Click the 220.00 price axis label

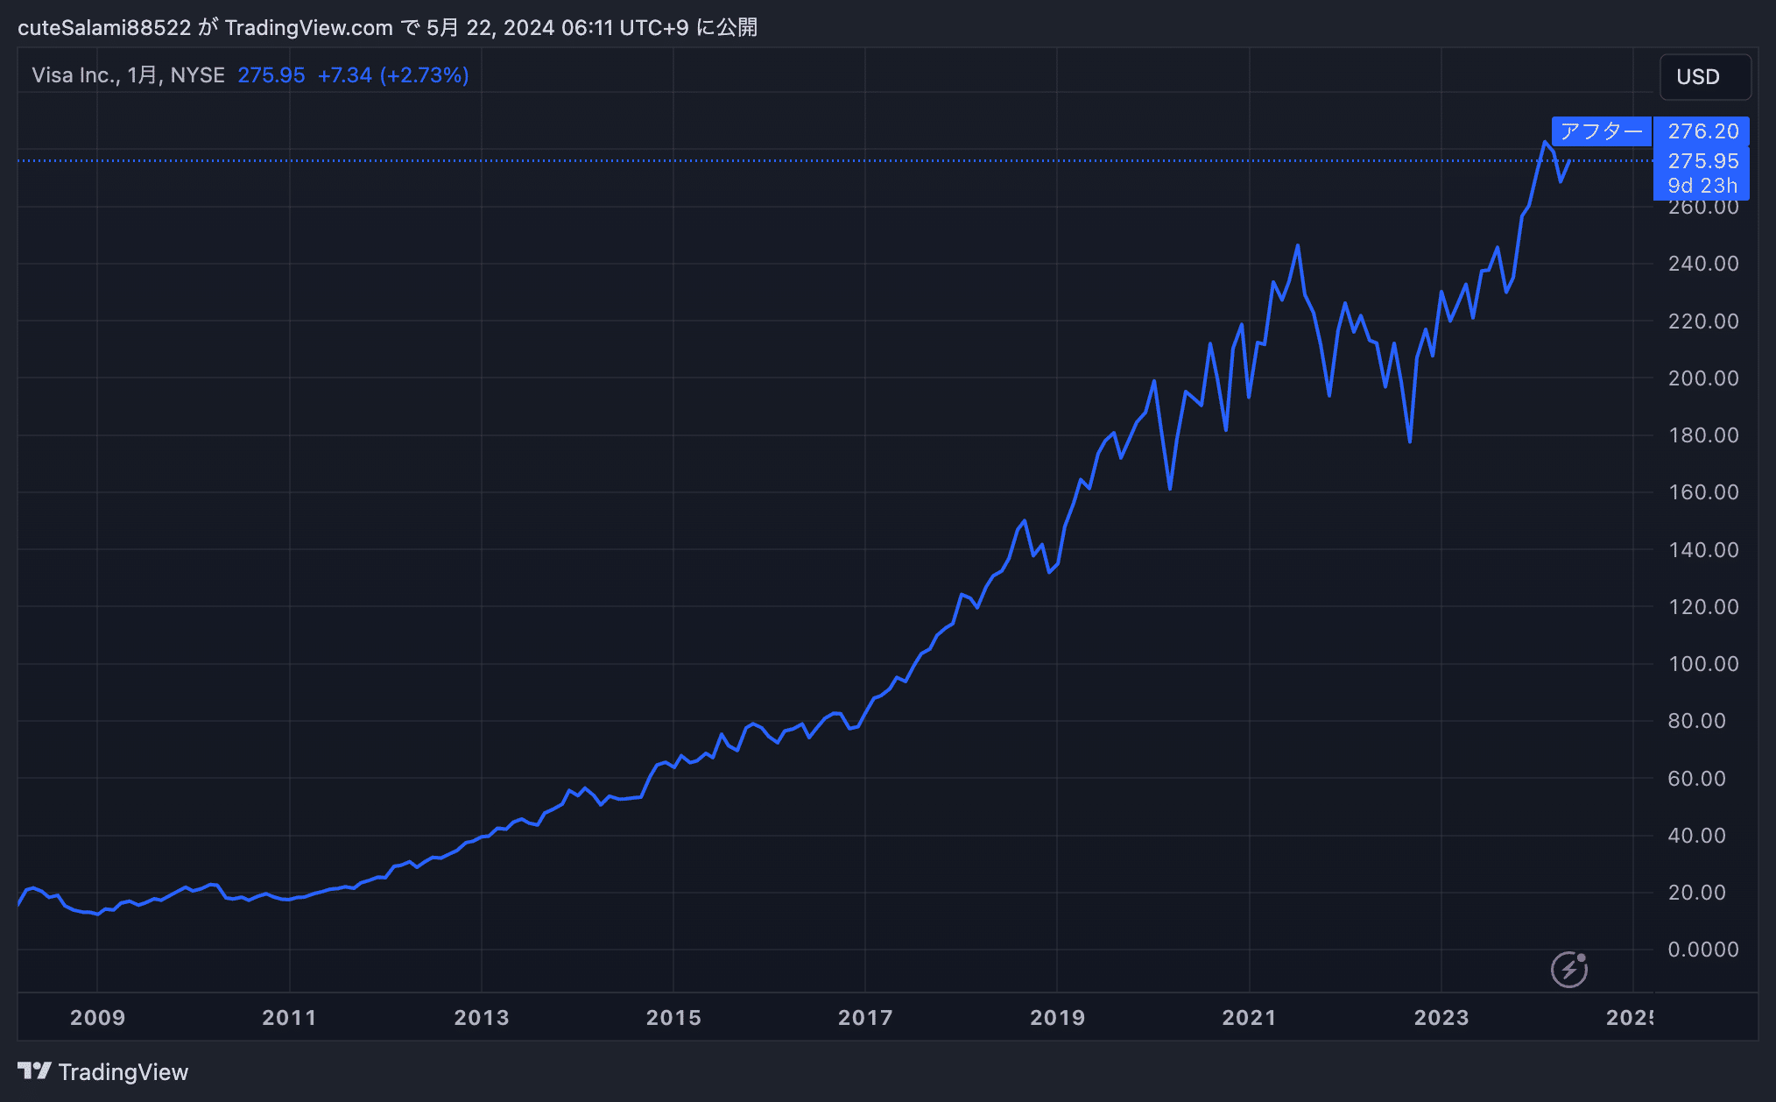[1702, 321]
